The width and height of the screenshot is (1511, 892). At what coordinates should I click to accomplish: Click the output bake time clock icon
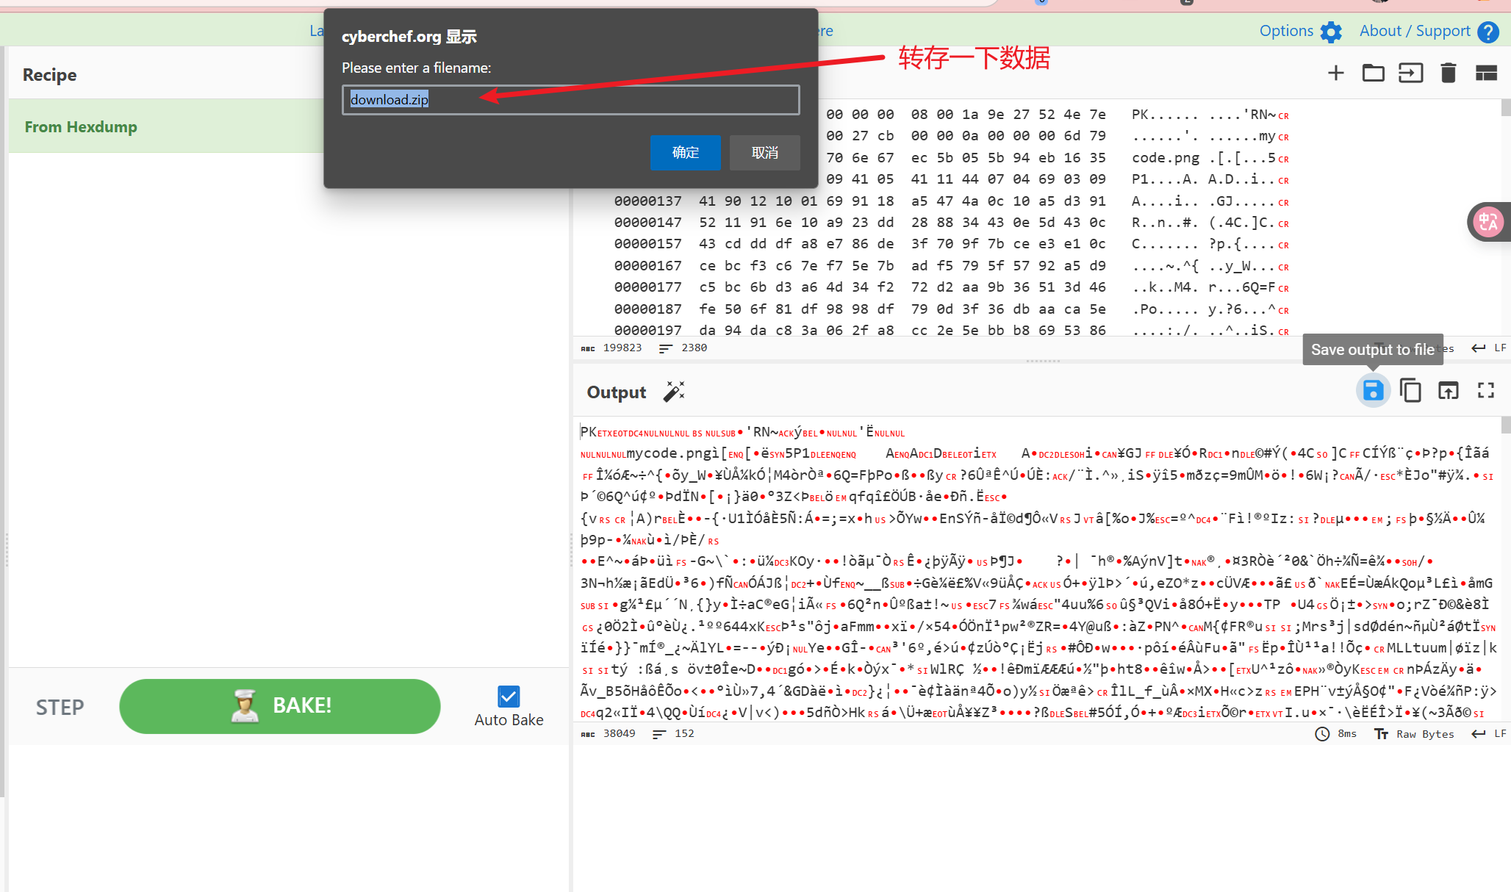point(1322,734)
